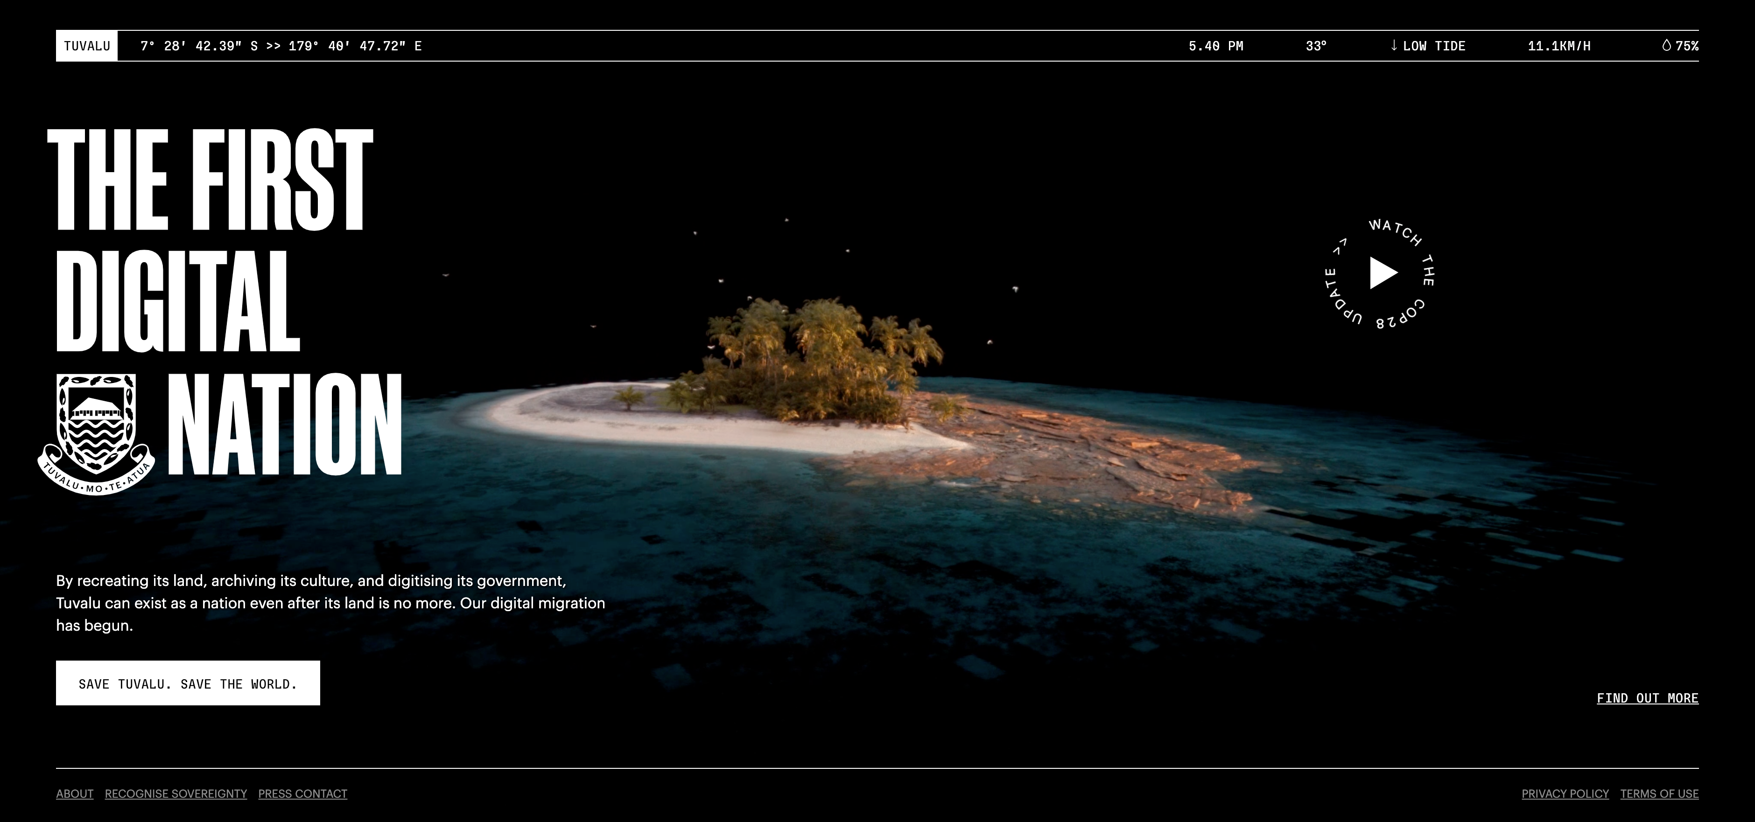Click the low tide down-arrow icon
The image size is (1755, 822).
[1394, 46]
